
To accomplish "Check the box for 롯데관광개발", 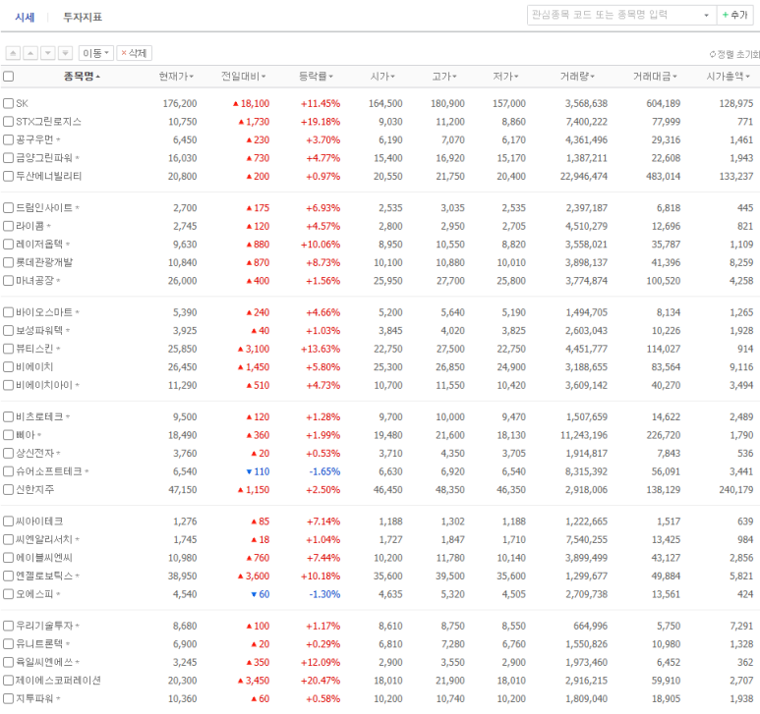I will coord(8,263).
